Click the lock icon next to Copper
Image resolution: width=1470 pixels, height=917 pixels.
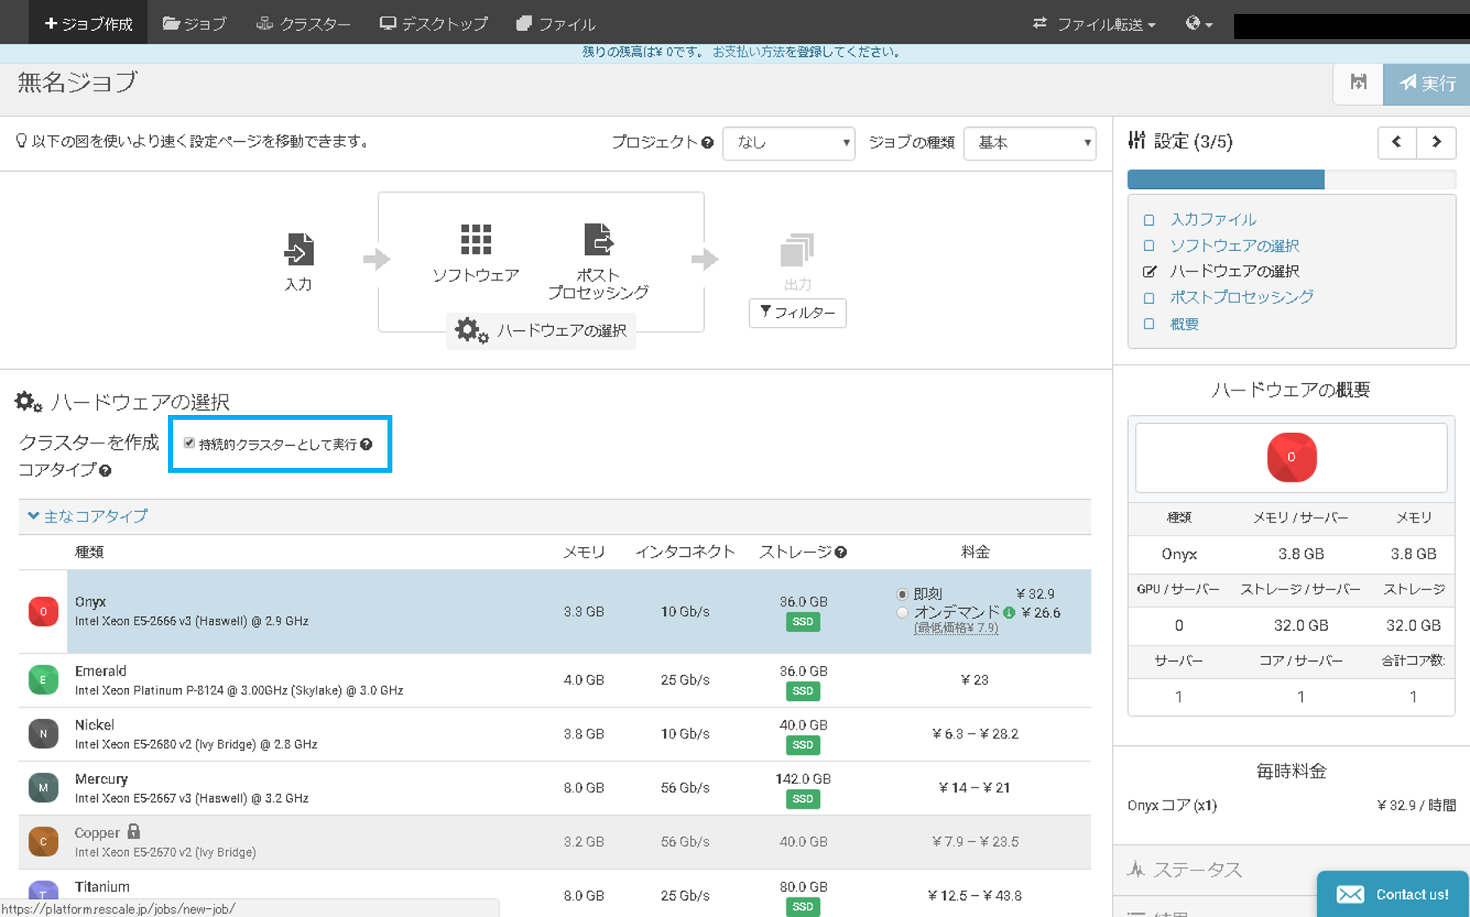[x=134, y=831]
